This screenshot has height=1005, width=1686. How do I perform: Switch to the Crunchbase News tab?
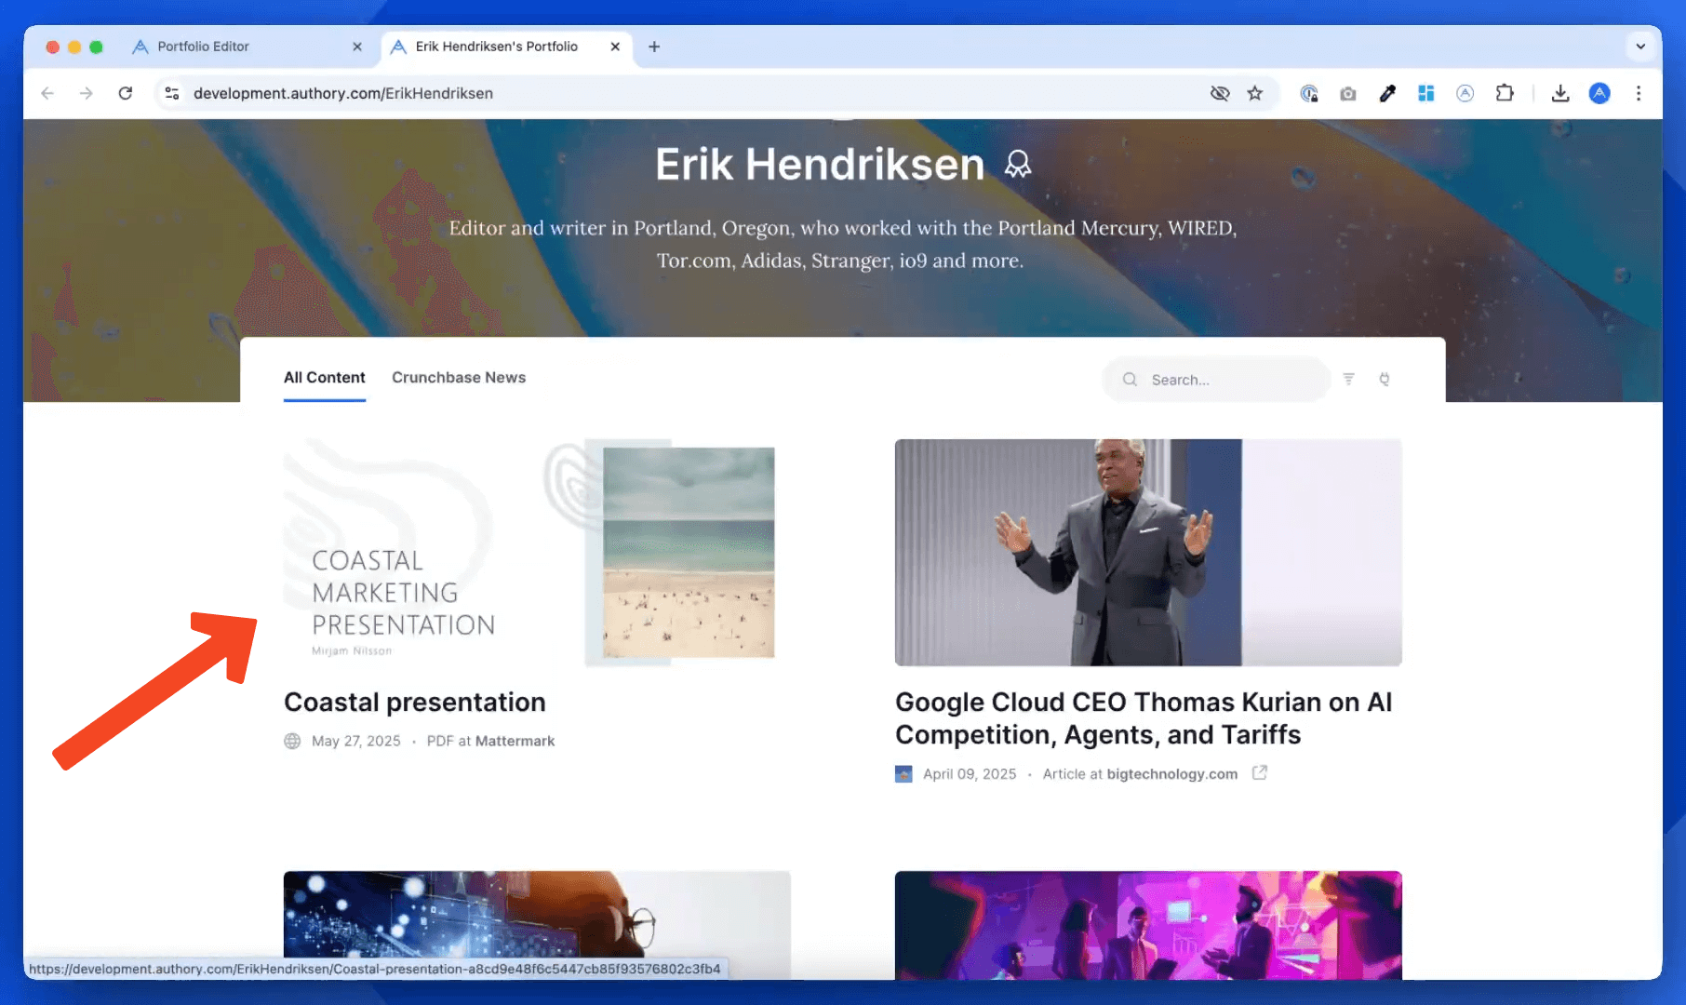pyautogui.click(x=459, y=377)
